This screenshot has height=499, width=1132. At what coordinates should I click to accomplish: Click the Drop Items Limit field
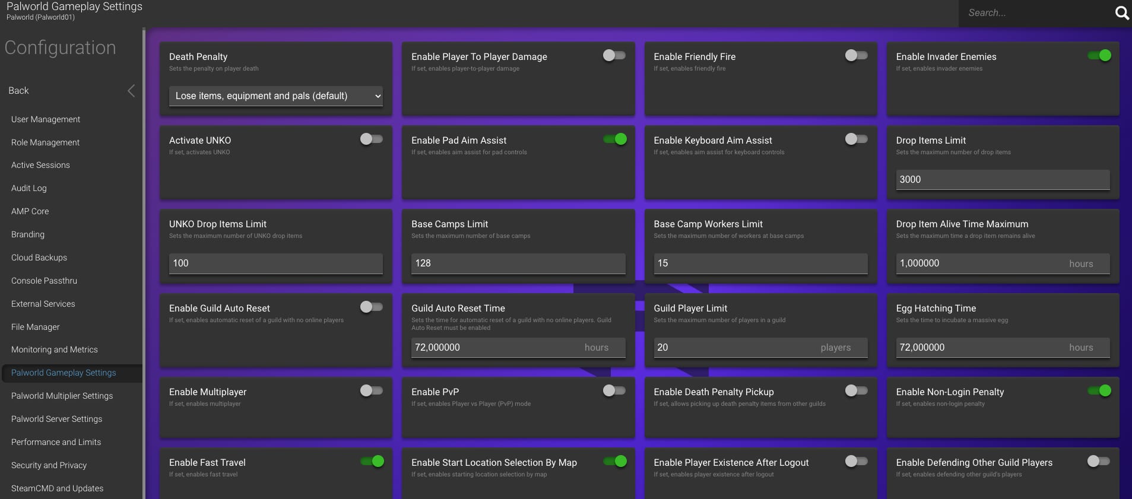[1002, 180]
